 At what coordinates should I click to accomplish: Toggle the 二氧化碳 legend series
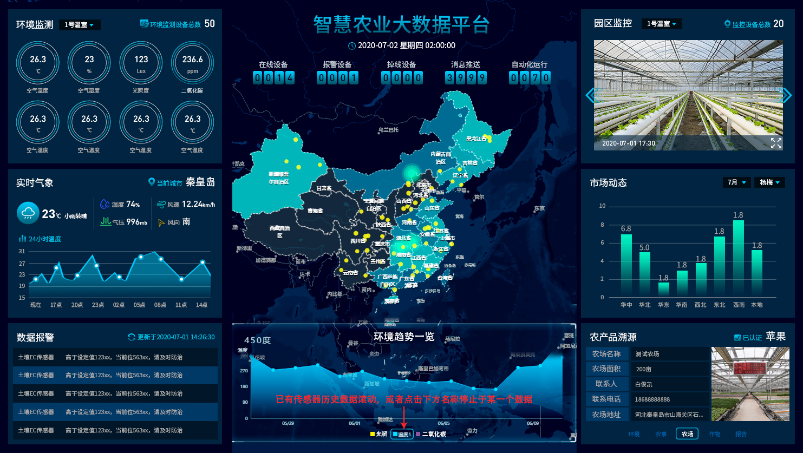(x=430, y=434)
